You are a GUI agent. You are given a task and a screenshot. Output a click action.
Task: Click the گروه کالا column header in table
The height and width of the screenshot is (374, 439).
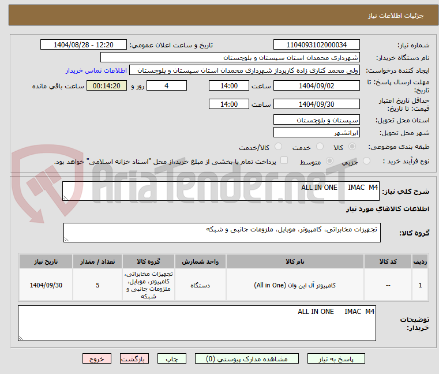tap(148, 261)
